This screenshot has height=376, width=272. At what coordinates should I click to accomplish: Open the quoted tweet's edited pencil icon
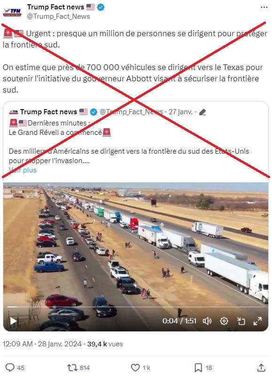click(202, 112)
